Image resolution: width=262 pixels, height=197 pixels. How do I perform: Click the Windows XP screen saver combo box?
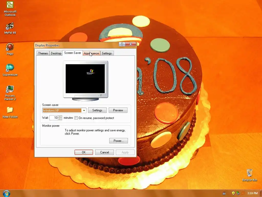(64, 110)
